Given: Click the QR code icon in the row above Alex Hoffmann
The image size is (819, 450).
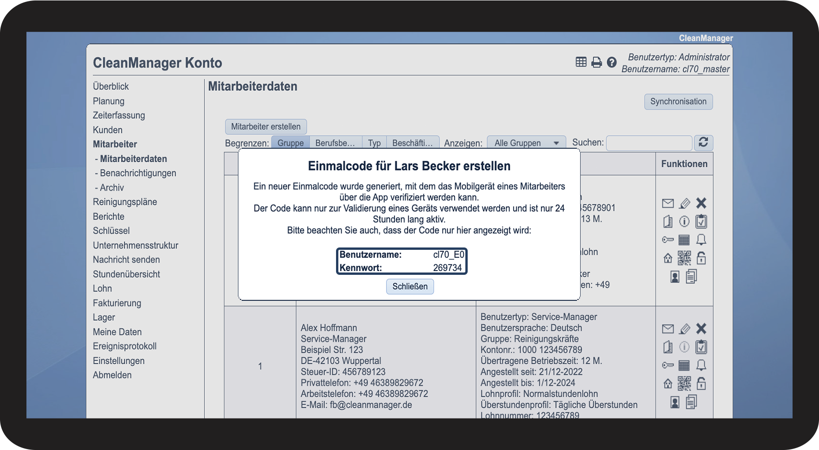Looking at the screenshot, I should 684,258.
